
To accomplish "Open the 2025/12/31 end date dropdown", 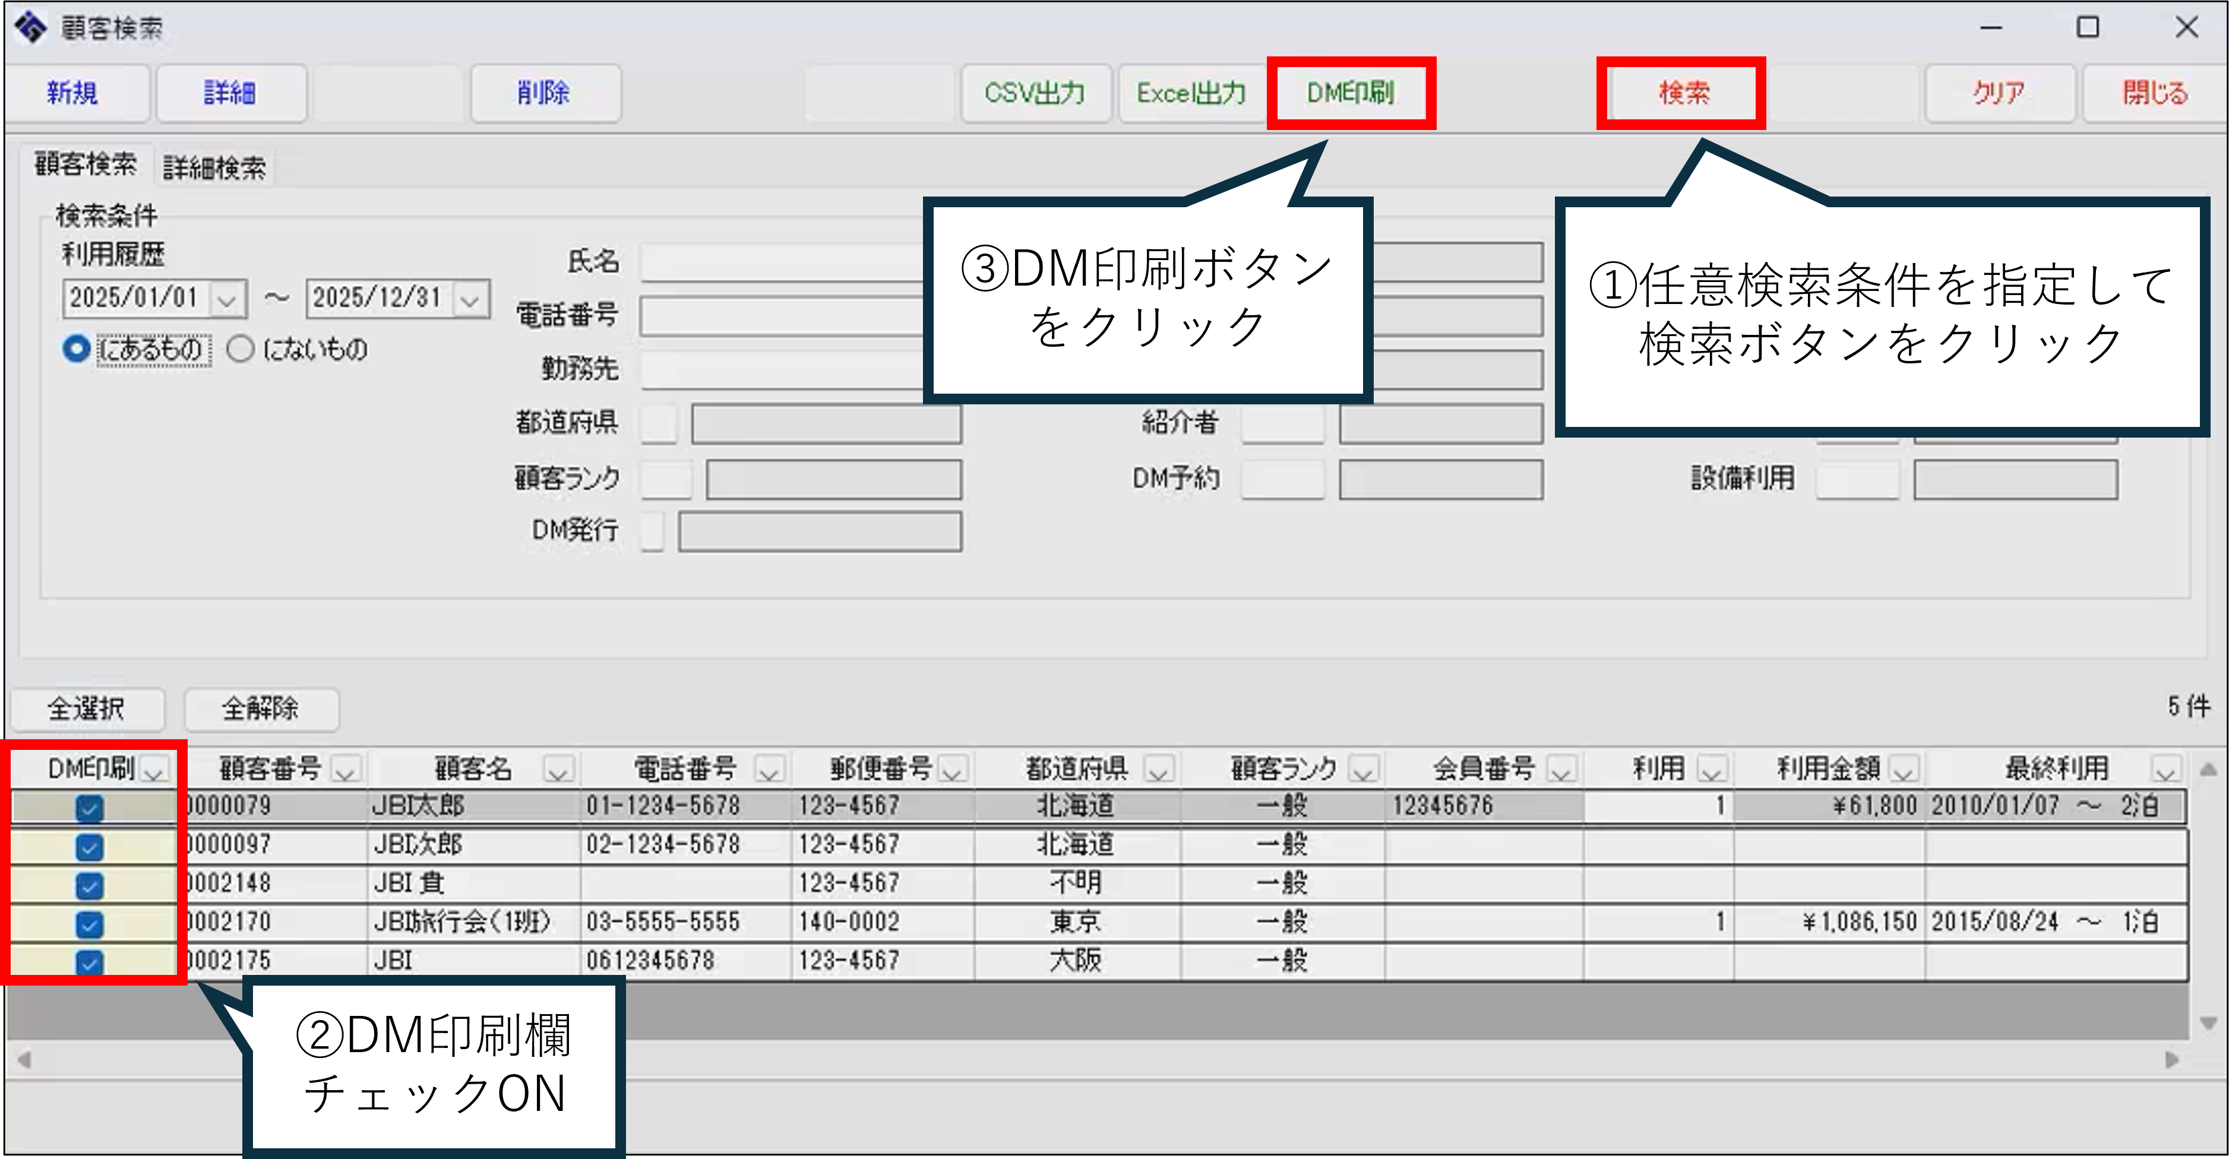I will click(470, 300).
